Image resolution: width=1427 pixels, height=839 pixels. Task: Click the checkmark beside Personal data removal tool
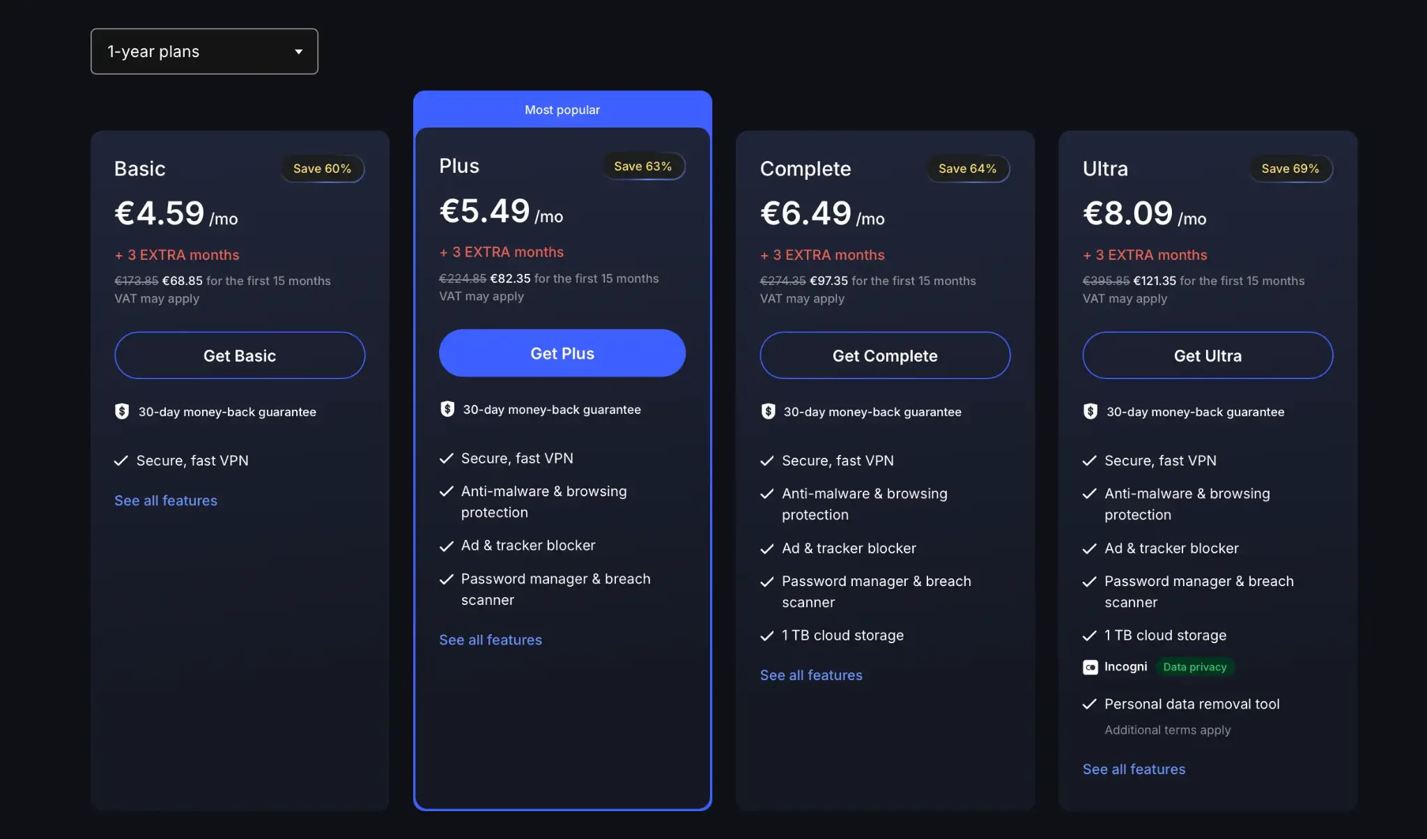pos(1090,704)
